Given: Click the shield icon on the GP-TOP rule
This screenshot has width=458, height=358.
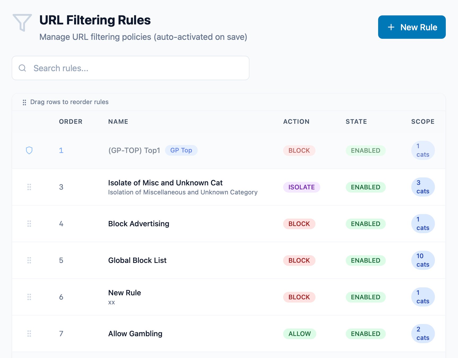Looking at the screenshot, I should coord(29,150).
